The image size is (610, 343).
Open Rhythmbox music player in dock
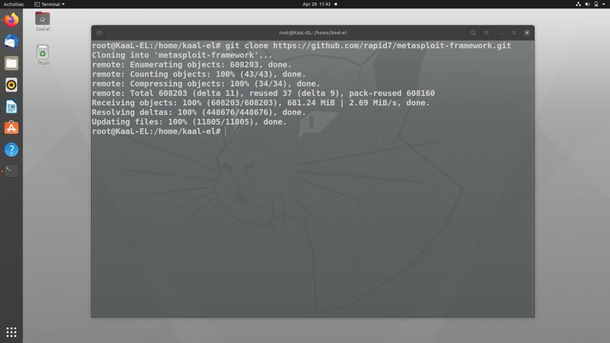(11, 85)
